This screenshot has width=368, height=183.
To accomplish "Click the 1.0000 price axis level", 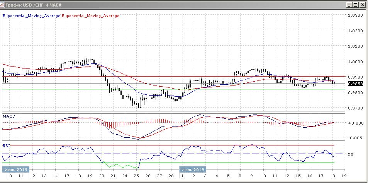I will 355,62.
